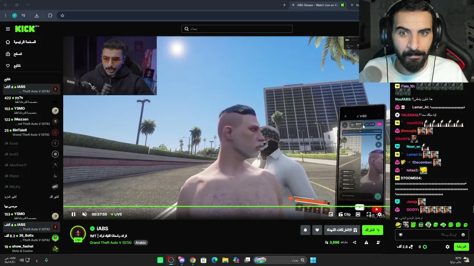Viewport: 474px width, 266px height.
Task: Open browser profile avatar
Action: (14, 16)
